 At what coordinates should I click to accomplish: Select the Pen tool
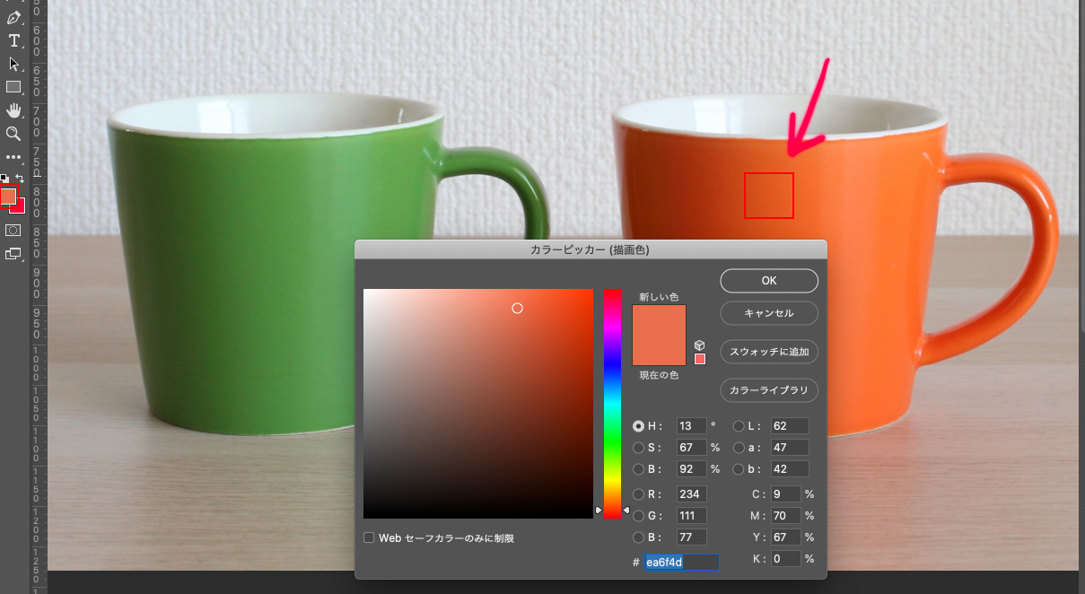point(13,18)
